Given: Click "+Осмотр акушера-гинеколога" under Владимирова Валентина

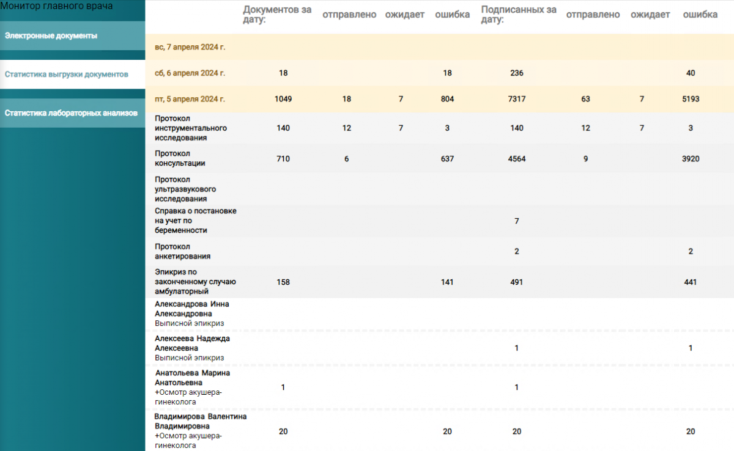Looking at the screenshot, I should [188, 441].
